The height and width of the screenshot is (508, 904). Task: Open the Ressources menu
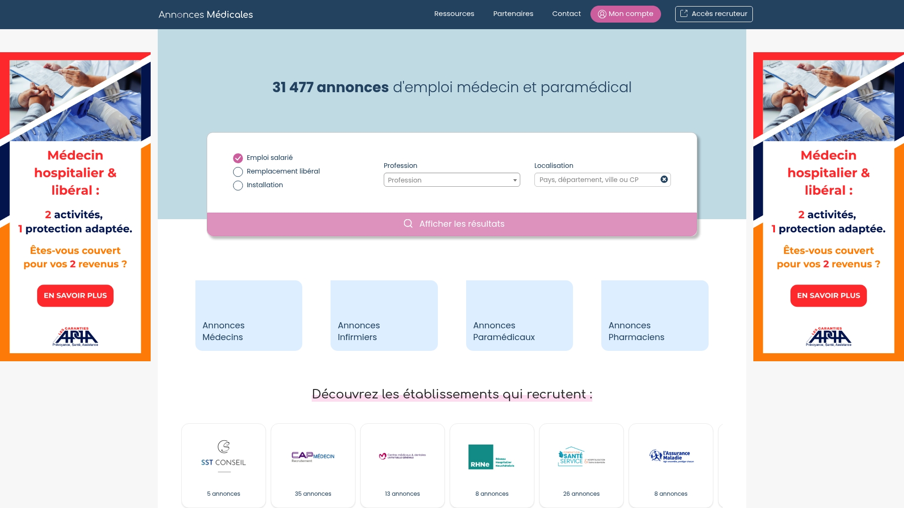[x=454, y=14]
